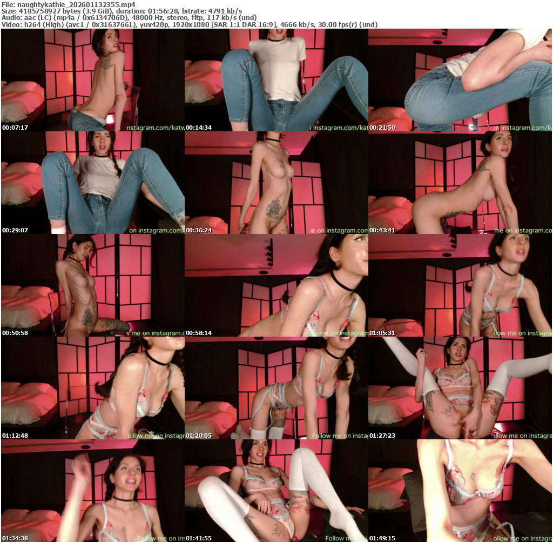553x542 pixels.
Task: Click the thumbnail timestamped 00:07:17
Action: coord(92,80)
